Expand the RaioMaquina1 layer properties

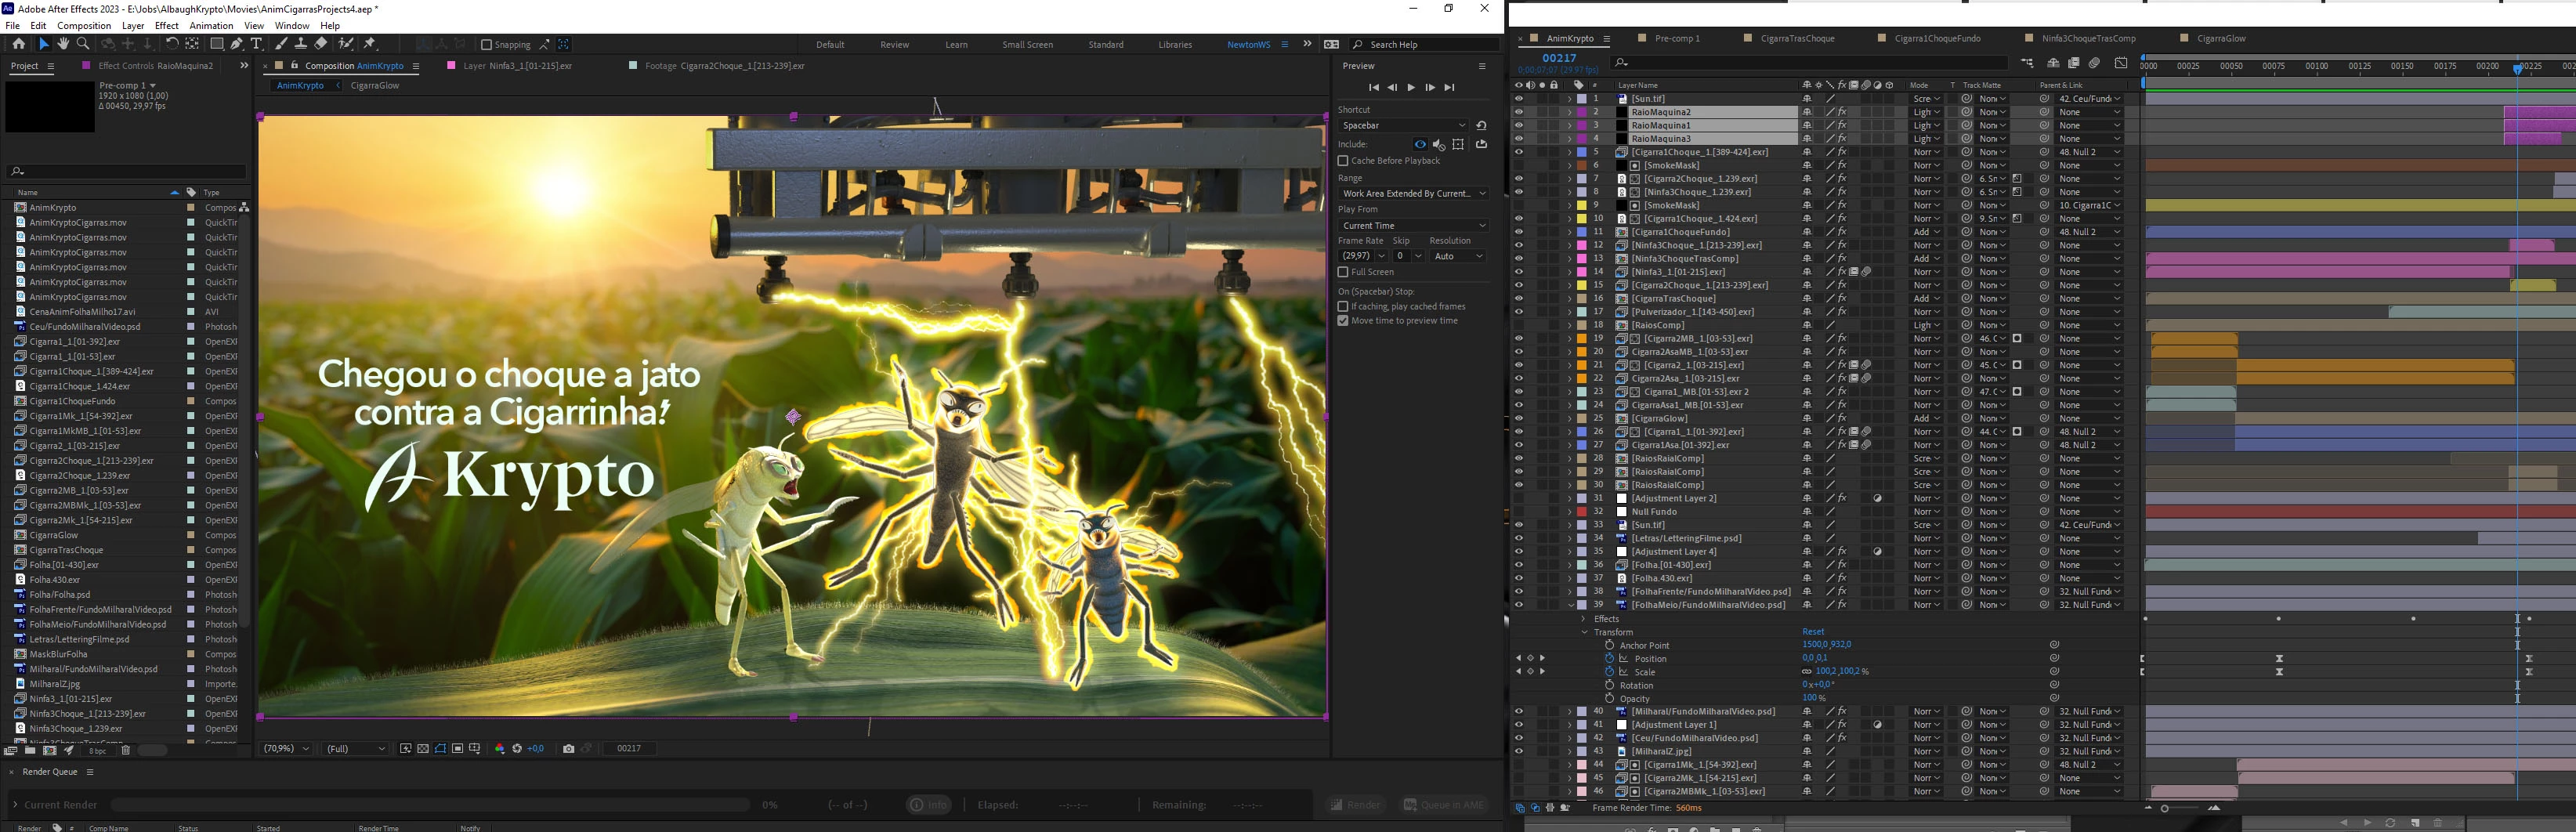(x=1569, y=126)
